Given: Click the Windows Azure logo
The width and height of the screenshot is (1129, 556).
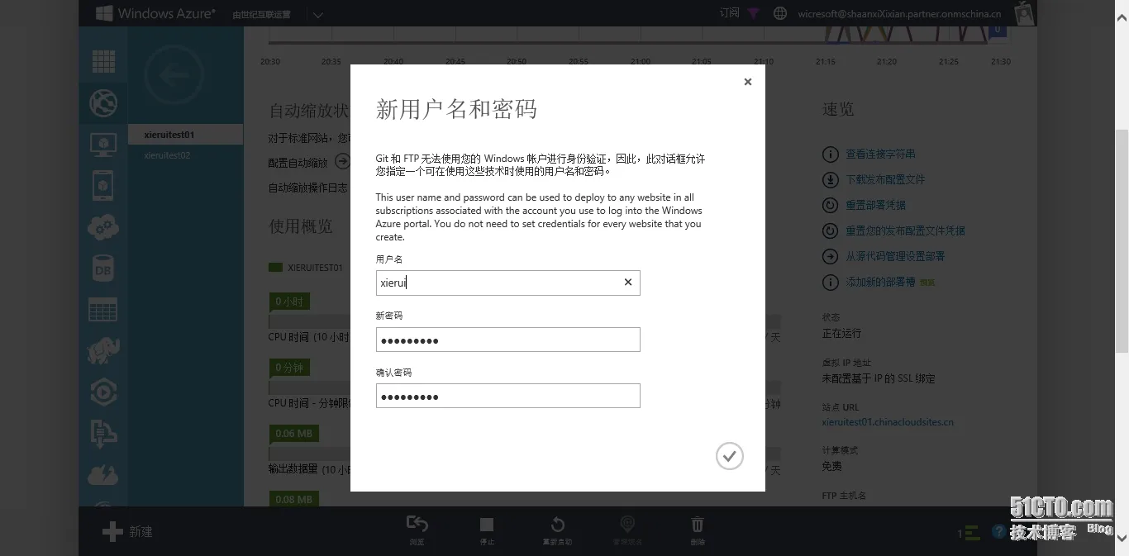Looking at the screenshot, I should coord(155,13).
